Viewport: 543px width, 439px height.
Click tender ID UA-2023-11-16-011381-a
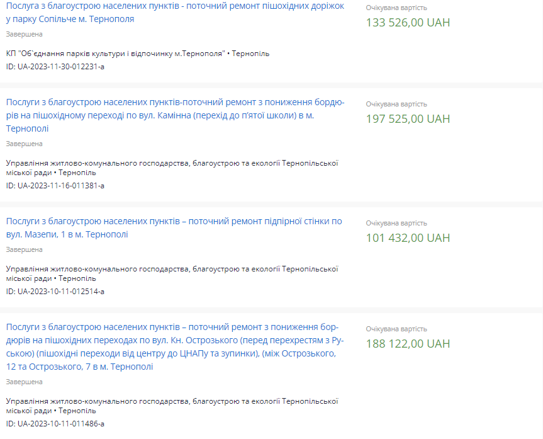(x=55, y=186)
